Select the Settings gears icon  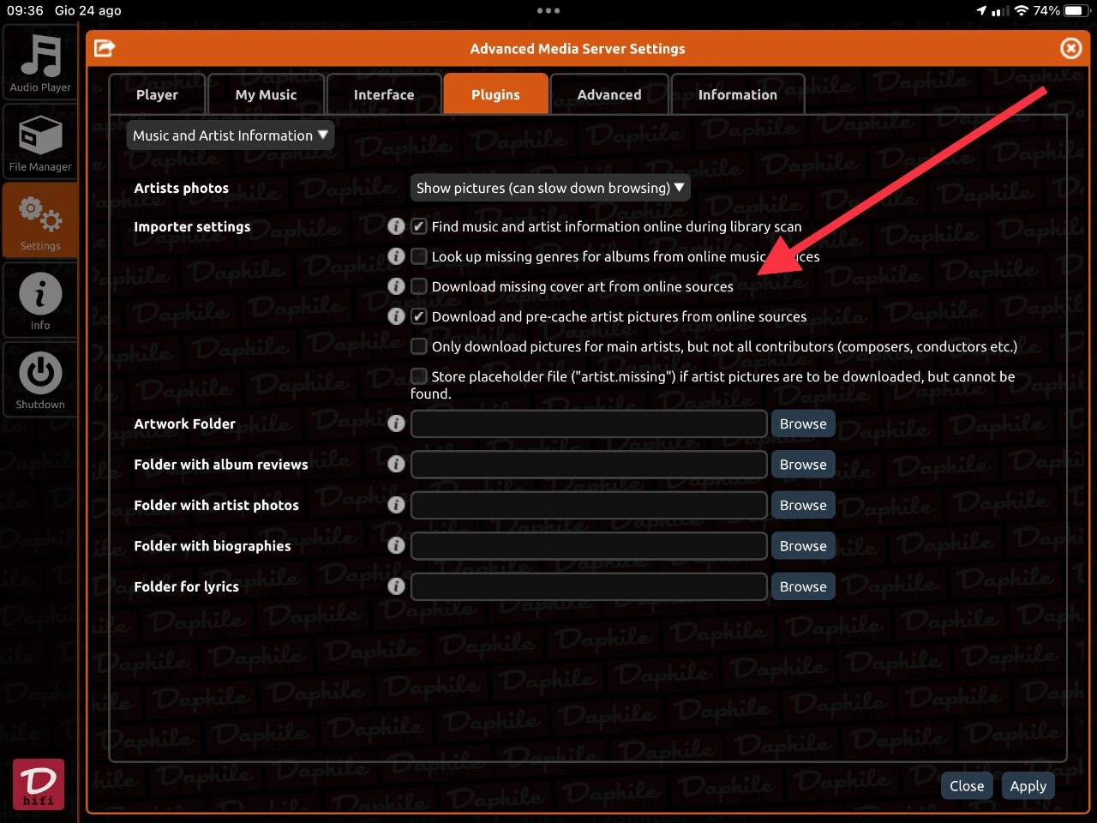39,221
